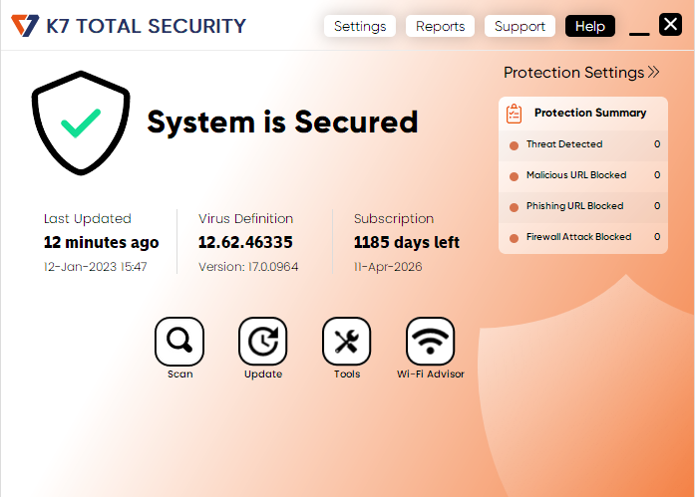695x497 pixels.
Task: Select the Firewall Attack Blocked row
Action: tap(583, 237)
